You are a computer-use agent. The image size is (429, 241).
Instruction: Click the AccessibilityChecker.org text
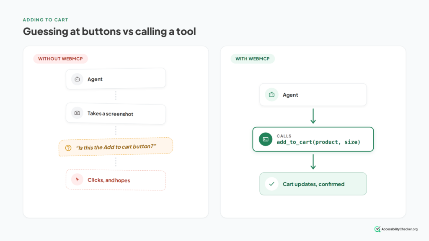399,229
